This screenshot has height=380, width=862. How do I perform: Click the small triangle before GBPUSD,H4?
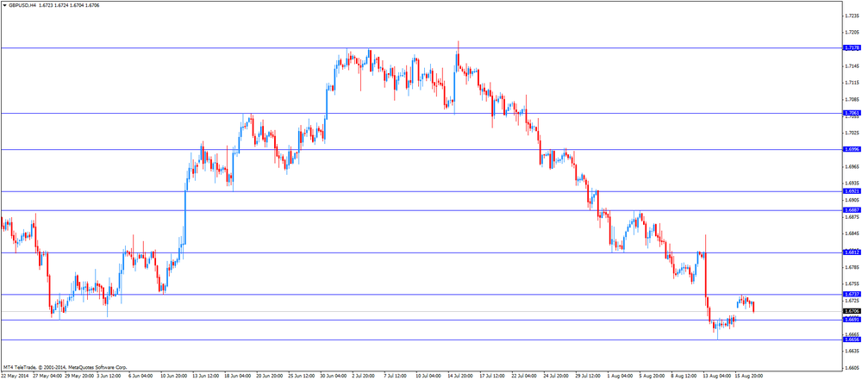pos(4,4)
